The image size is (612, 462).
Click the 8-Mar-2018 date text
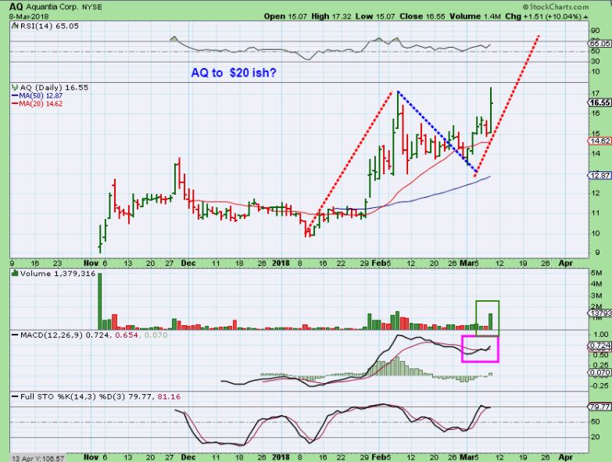pos(29,16)
